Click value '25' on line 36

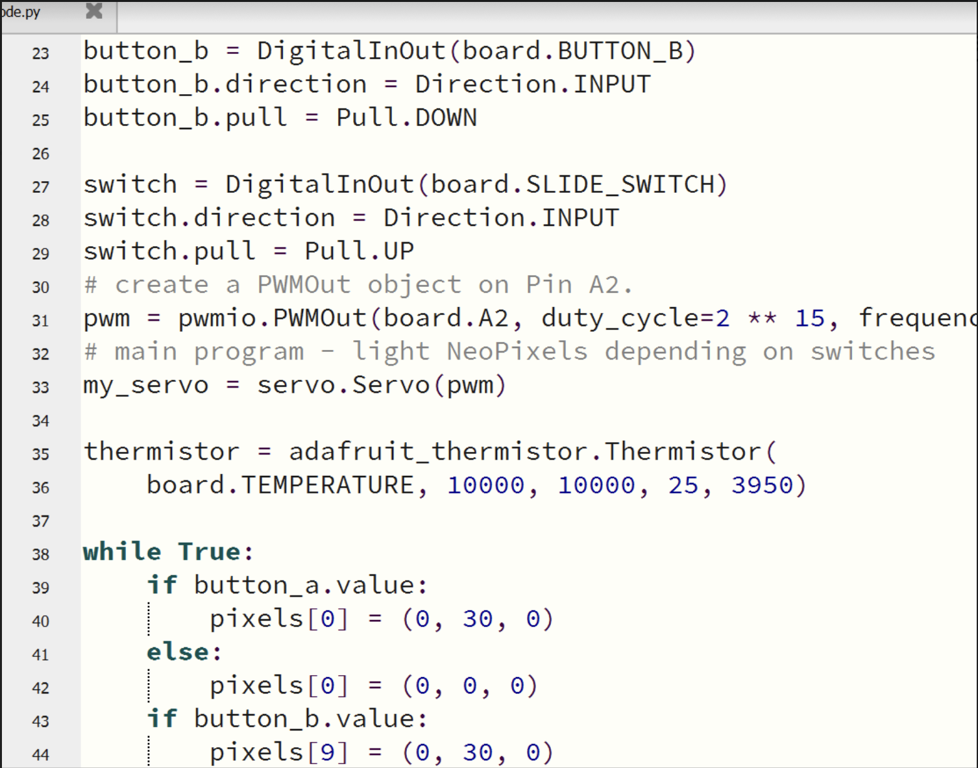(x=683, y=485)
